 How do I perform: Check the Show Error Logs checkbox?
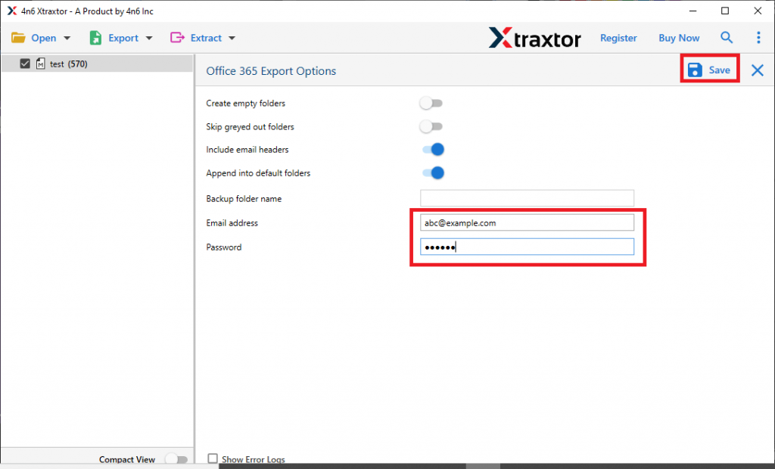click(213, 458)
